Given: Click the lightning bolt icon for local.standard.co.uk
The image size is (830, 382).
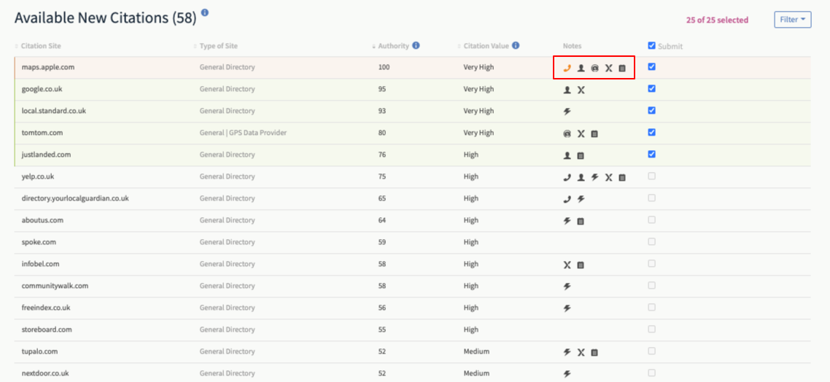Looking at the screenshot, I should click(x=567, y=112).
